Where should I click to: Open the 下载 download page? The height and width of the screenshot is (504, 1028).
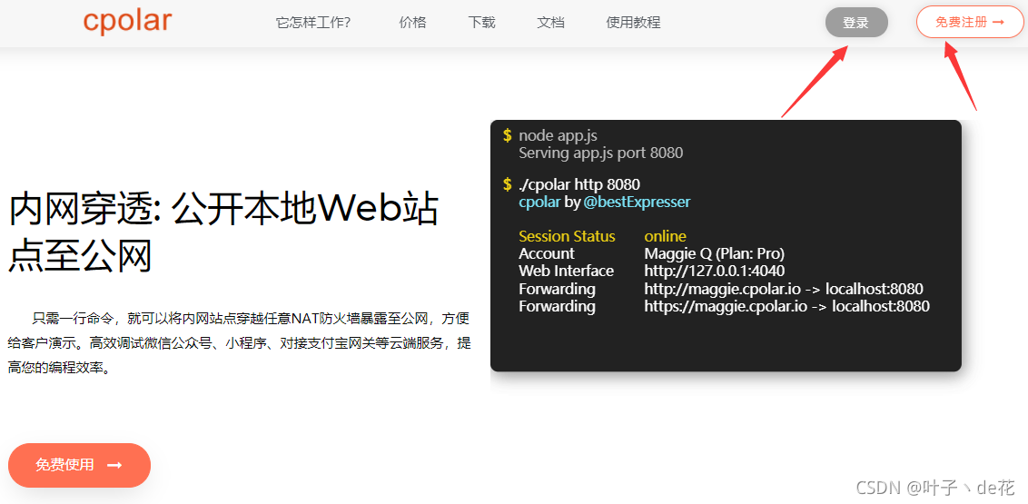(482, 23)
